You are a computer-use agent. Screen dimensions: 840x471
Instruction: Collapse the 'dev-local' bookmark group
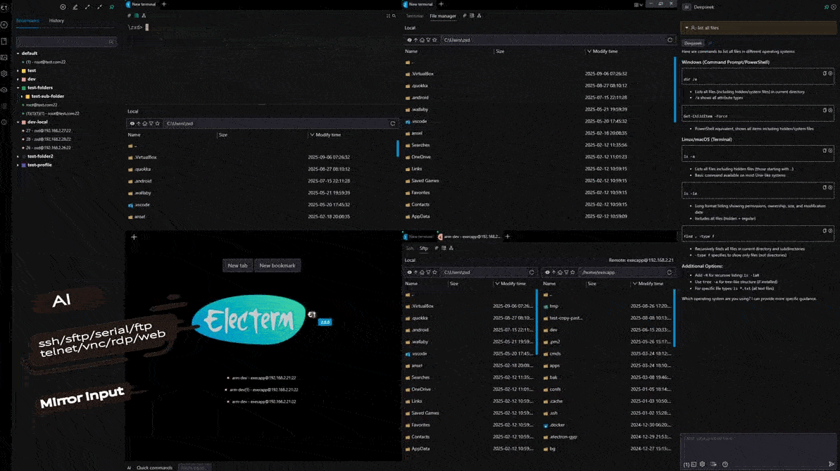[18, 123]
